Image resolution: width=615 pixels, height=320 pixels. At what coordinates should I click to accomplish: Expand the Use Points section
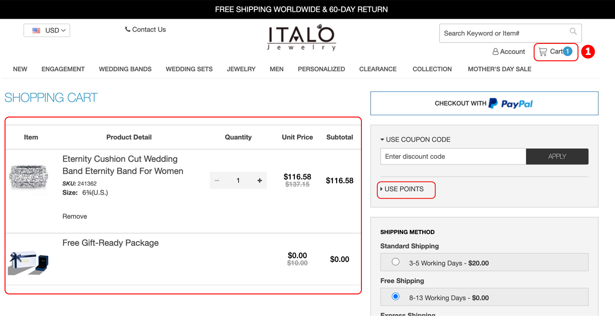[x=404, y=189]
